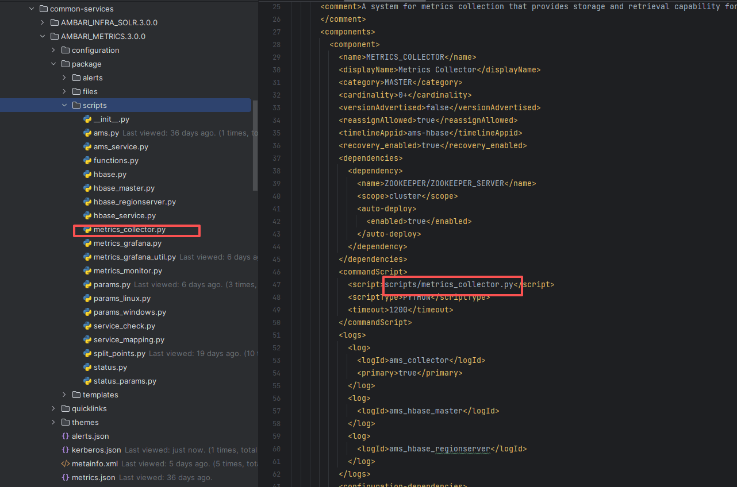Select the kerberos.json file
737x487 pixels.
[97, 450]
